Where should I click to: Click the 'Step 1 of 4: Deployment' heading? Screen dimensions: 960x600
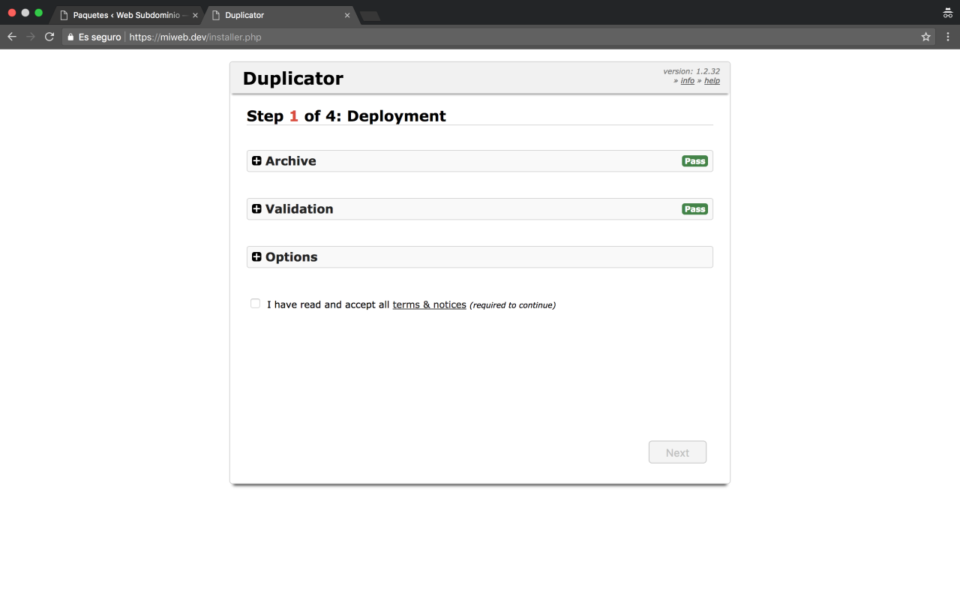(346, 116)
